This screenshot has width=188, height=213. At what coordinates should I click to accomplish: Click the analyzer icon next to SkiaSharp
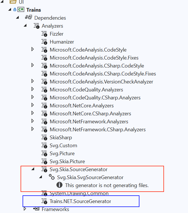44,138
